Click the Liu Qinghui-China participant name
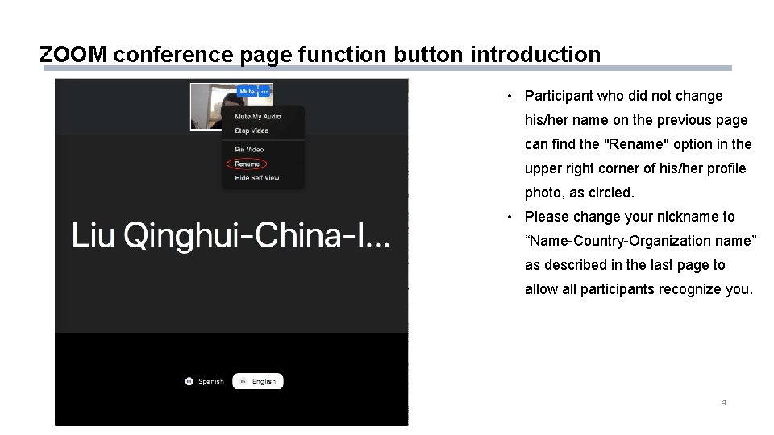The image size is (774, 435). (x=231, y=235)
